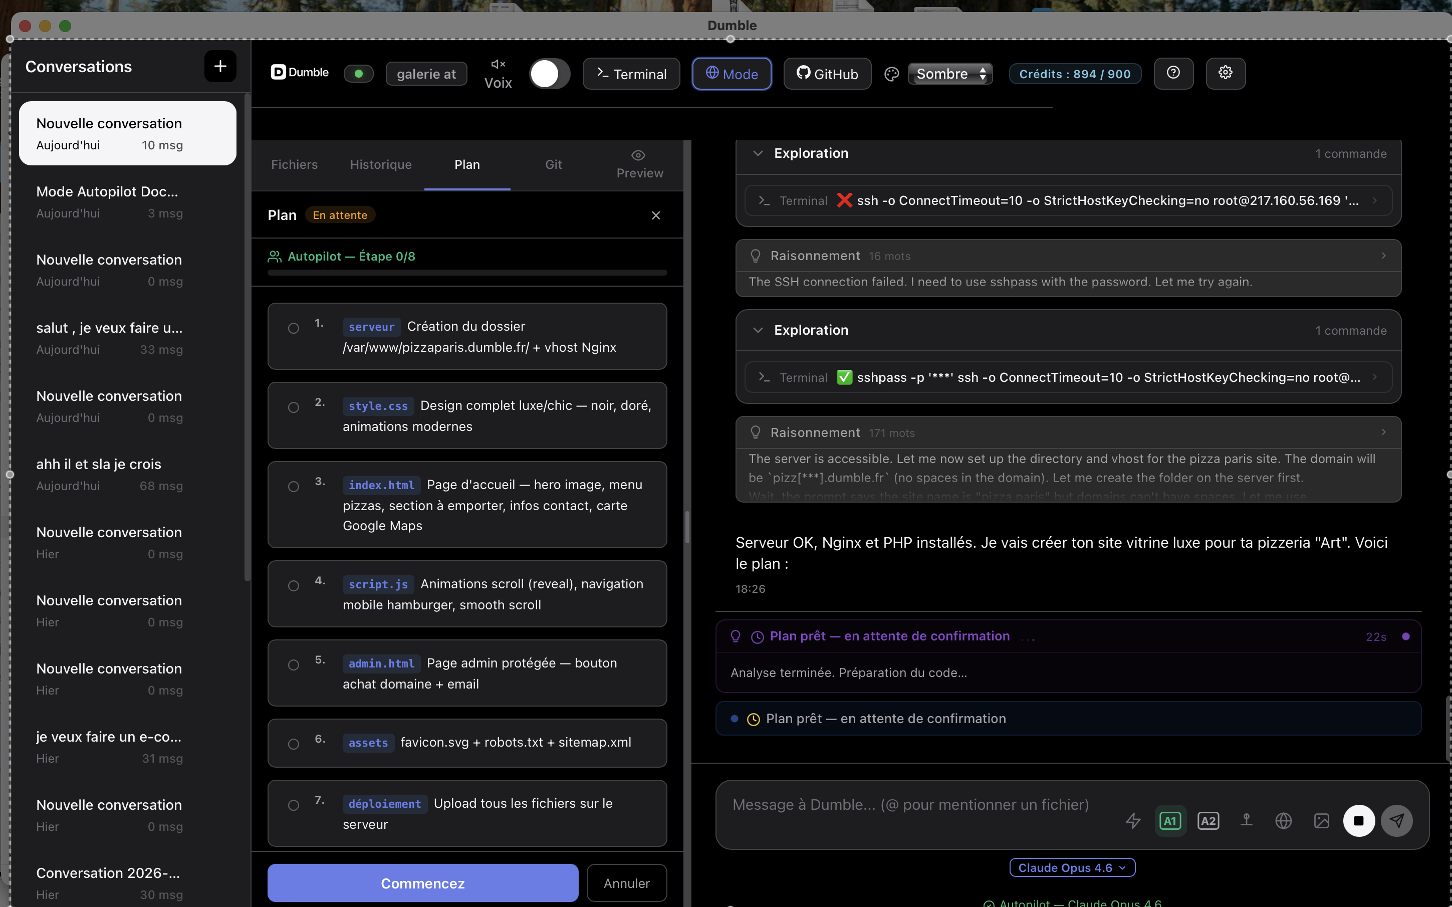
Task: Select radio button for step 6 assets
Action: point(293,744)
